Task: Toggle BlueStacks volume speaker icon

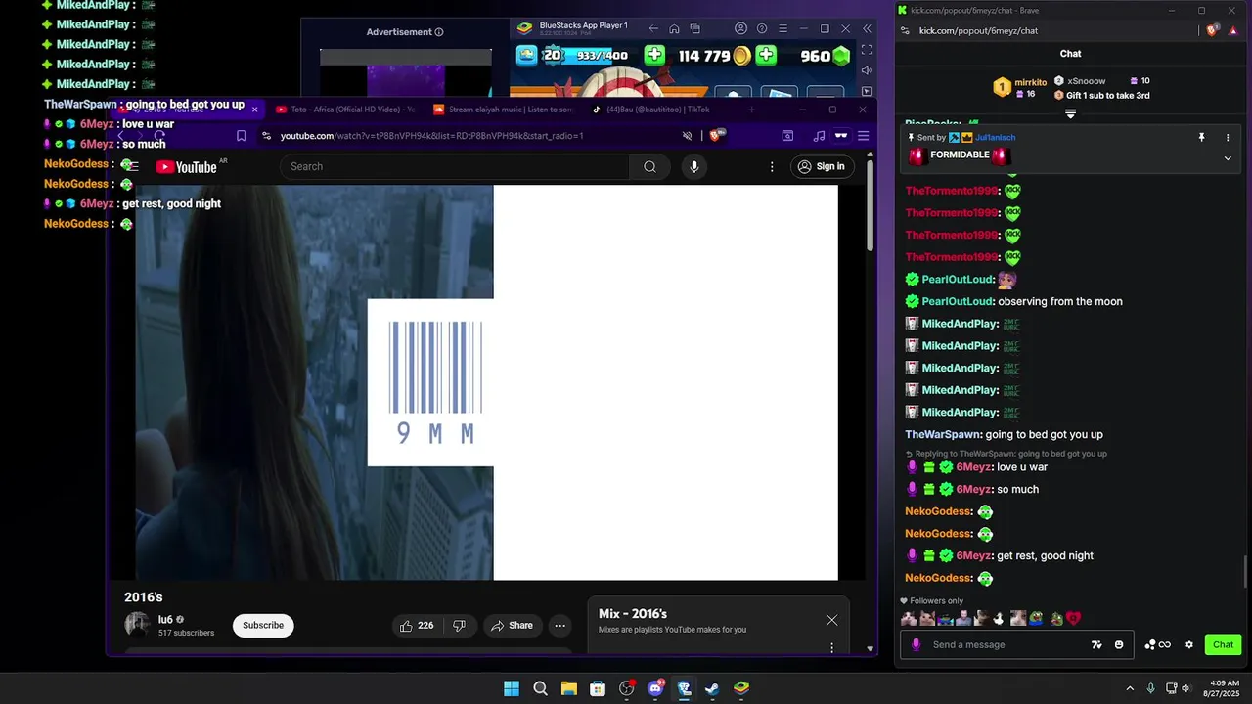Action: coord(867,70)
